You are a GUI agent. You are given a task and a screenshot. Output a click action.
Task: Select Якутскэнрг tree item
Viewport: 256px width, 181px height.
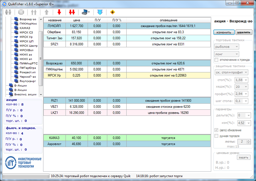[28, 81]
